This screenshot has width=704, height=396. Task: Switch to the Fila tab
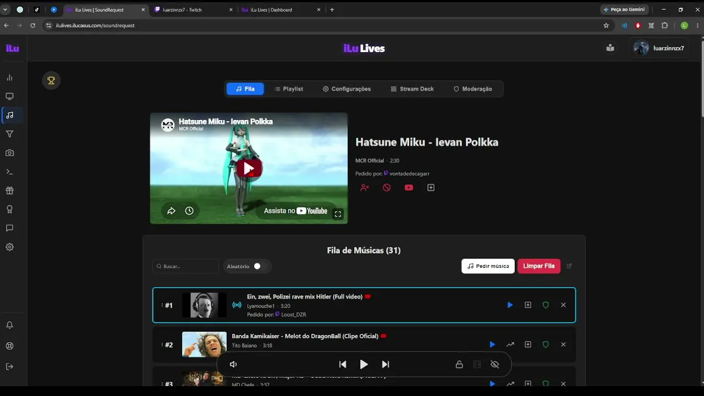coord(245,89)
